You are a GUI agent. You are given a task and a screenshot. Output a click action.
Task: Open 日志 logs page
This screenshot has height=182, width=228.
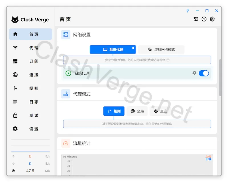click(x=30, y=102)
